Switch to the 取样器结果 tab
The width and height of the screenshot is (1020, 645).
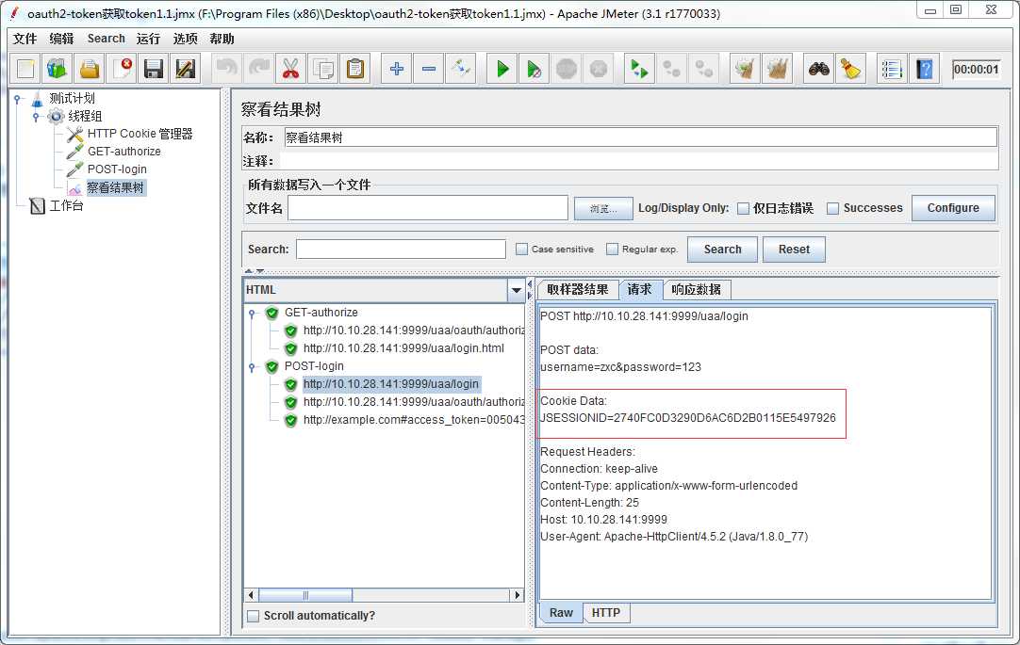pos(578,290)
